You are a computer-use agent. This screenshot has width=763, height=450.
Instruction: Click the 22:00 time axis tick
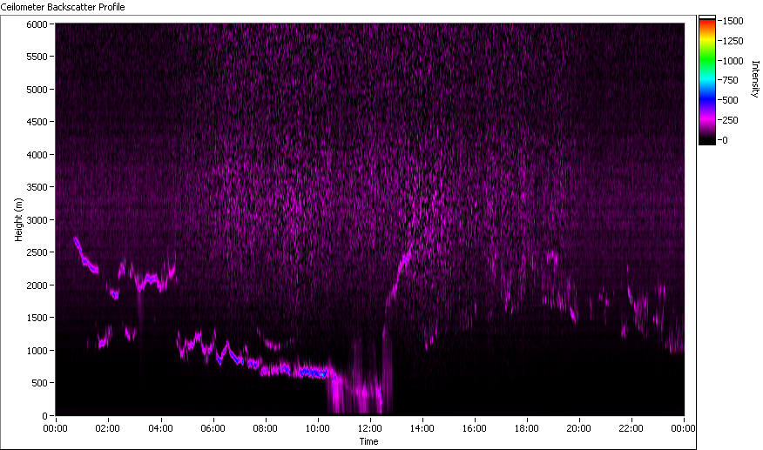631,428
